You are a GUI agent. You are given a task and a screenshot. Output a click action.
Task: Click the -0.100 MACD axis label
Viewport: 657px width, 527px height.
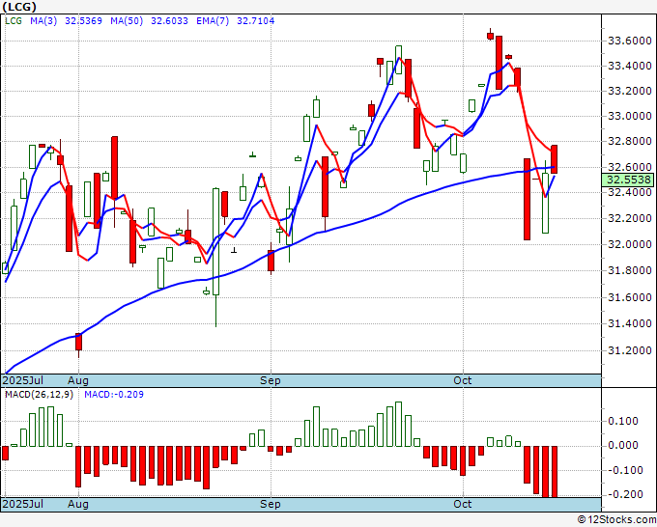(625, 470)
